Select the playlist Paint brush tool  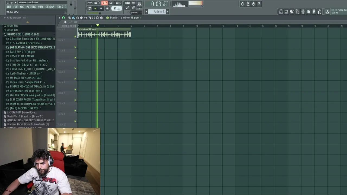coord(73,18)
